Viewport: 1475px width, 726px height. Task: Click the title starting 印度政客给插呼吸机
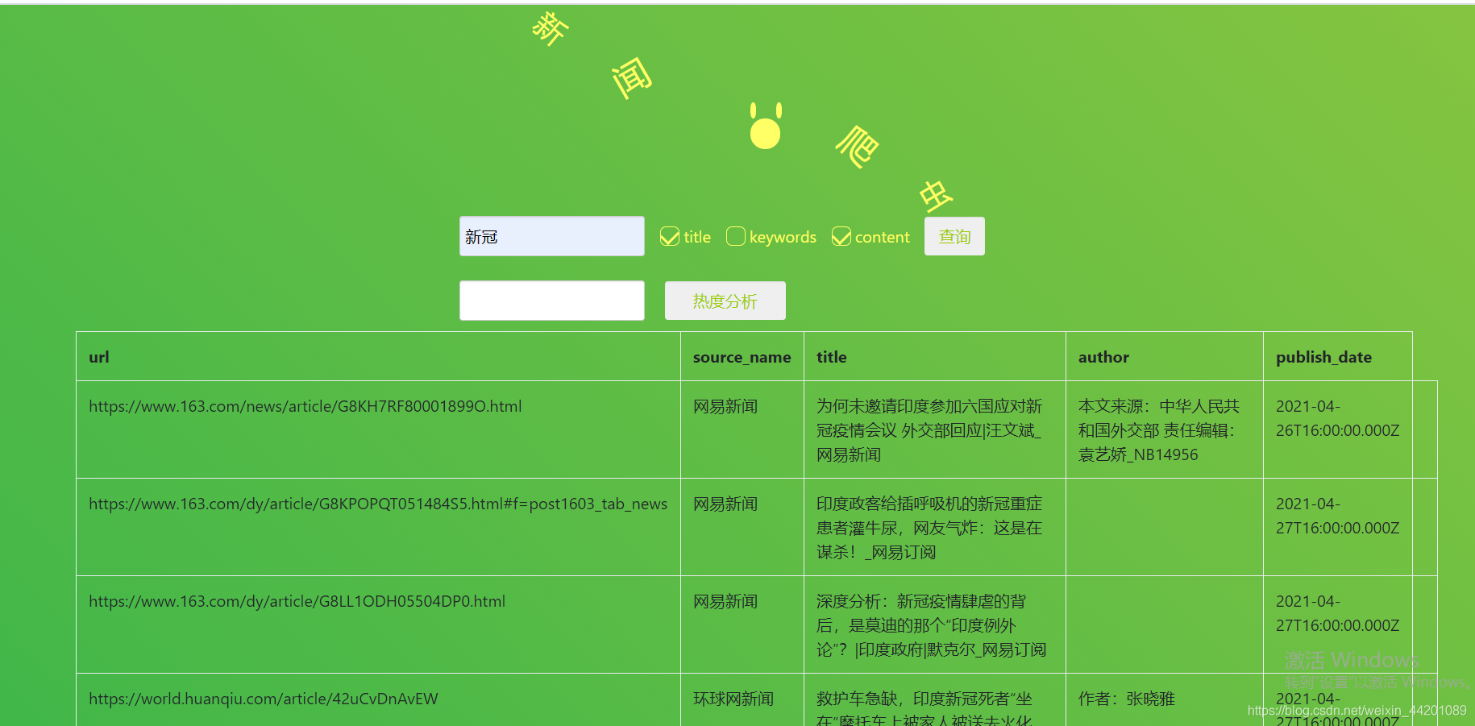[x=929, y=528]
